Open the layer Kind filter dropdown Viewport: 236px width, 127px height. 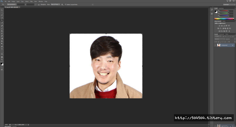click(218, 36)
